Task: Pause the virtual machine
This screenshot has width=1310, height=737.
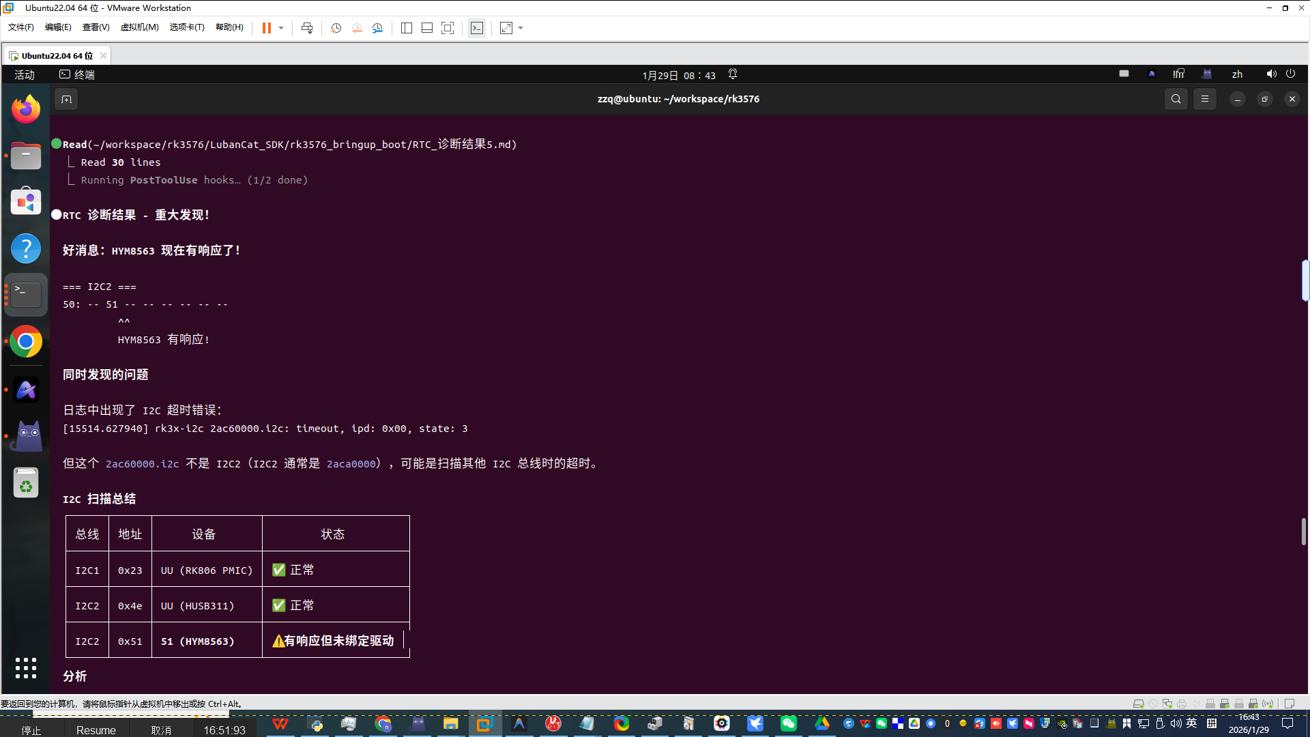Action: pyautogui.click(x=266, y=28)
